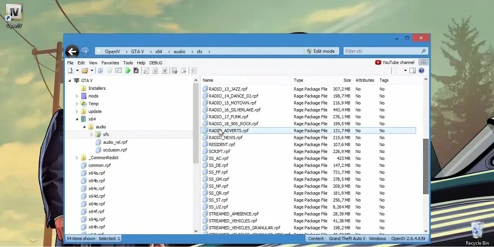Click the file list vertical scrollbar thumb
Image resolution: width=494 pixels, height=247 pixels.
click(426, 166)
